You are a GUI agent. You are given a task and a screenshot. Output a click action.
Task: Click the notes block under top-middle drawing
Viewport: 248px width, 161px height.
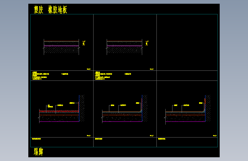point(113,75)
